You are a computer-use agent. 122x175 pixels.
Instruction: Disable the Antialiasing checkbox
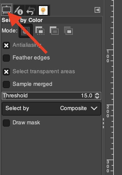coord(6,45)
